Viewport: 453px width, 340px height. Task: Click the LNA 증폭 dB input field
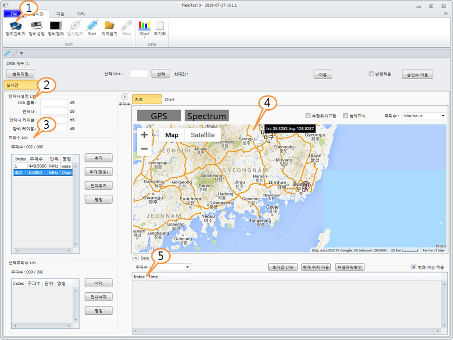pyautogui.click(x=54, y=103)
